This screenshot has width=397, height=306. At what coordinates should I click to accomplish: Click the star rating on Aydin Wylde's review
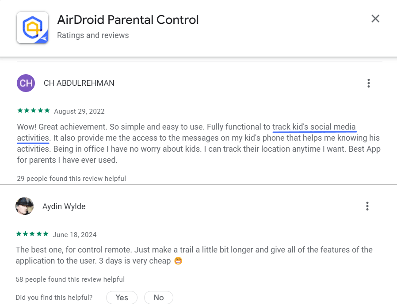32,234
